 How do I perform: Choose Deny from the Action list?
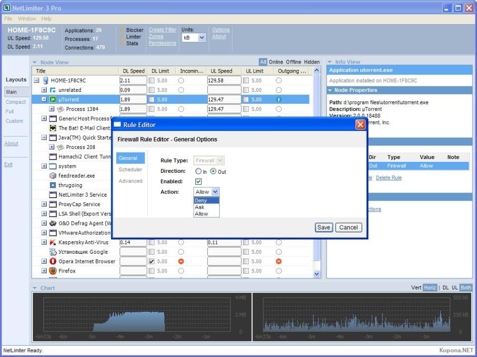(201, 201)
